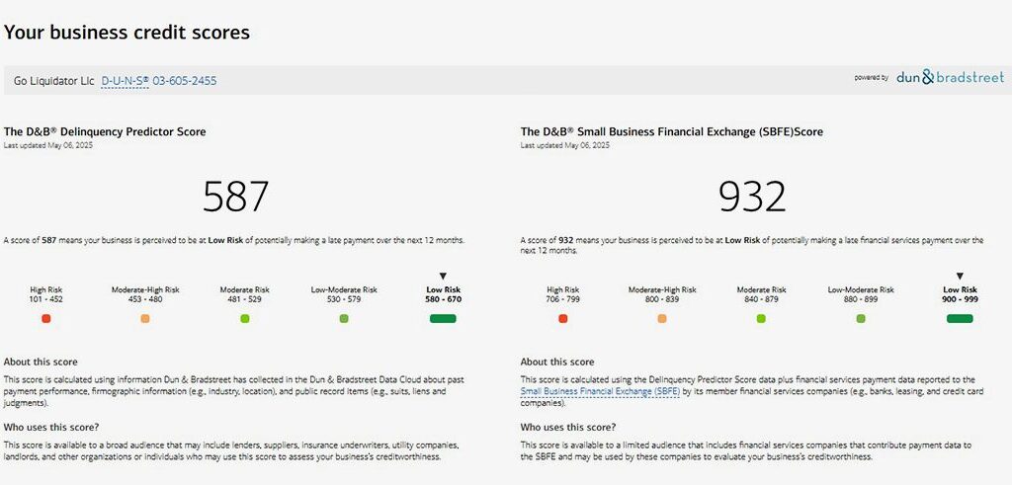The image size is (1012, 485).
Task: Select the orange Moderate-High Risk 800 - 839 swatch
Action: [x=662, y=319]
